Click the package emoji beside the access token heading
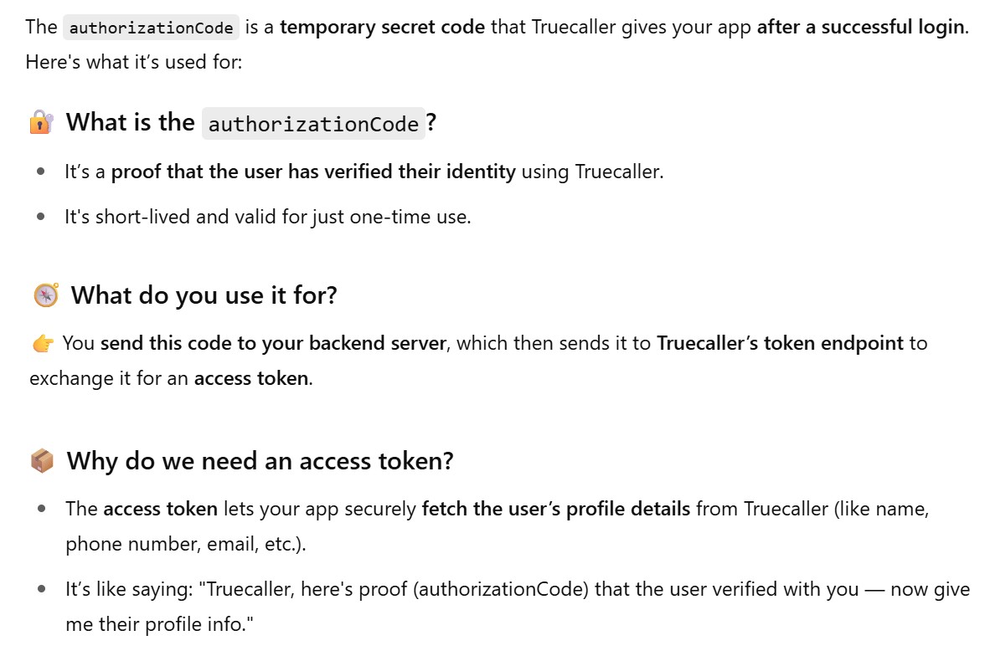This screenshot has width=990, height=656. pos(42,461)
